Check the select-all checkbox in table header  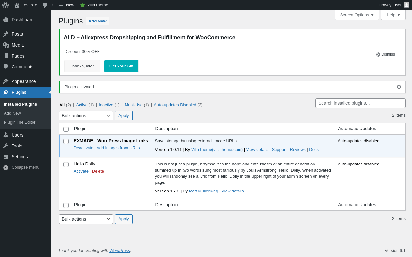(66, 129)
